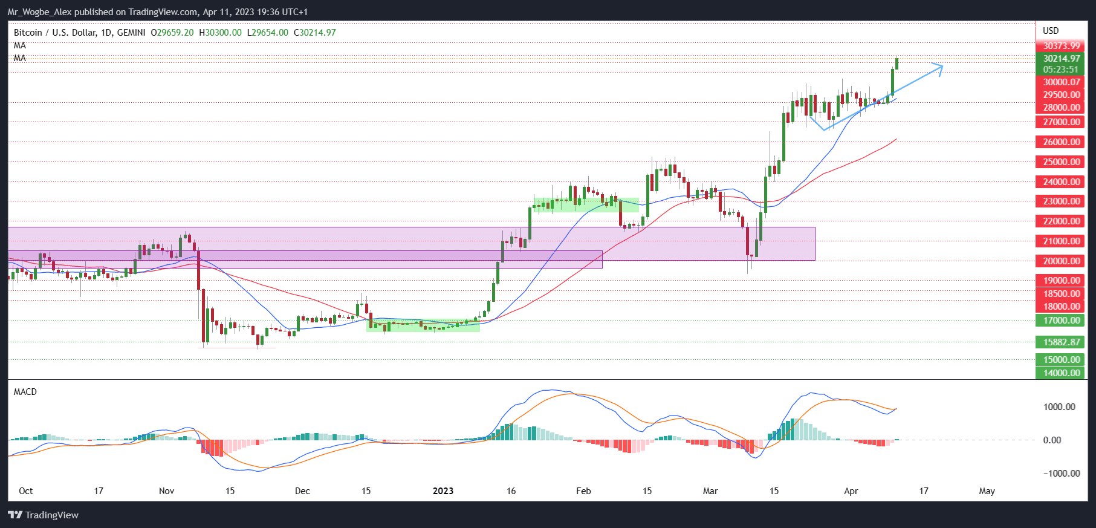Image resolution: width=1096 pixels, height=528 pixels.
Task: Click the countdown timer 05:23:51
Action: coord(1060,70)
